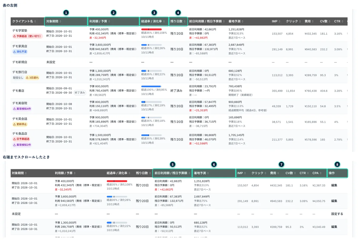The width and height of the screenshot is (358, 240).
Task: Click the 対象期間 sort icon in the scrolled-right table
Action: pos(26,173)
